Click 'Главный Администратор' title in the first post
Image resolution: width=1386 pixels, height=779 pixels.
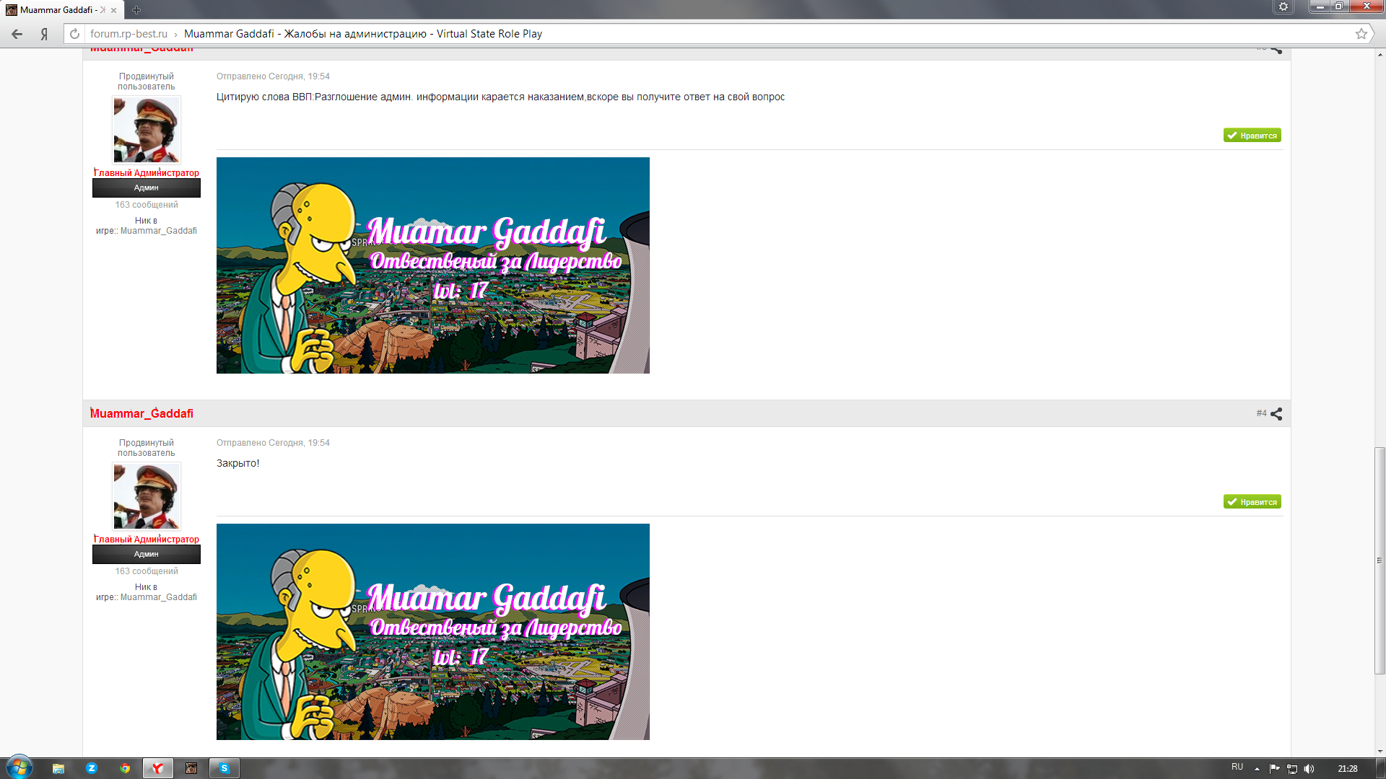coord(147,173)
